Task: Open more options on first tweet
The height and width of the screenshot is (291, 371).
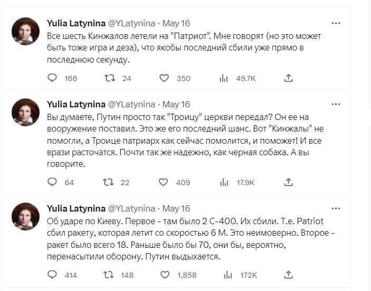Action: pyautogui.click(x=336, y=23)
